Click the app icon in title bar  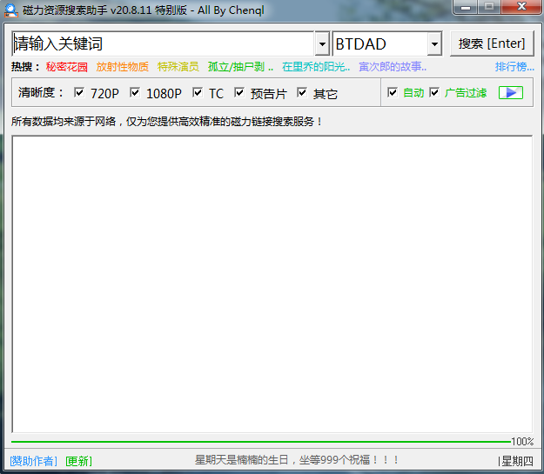pyautogui.click(x=10, y=10)
